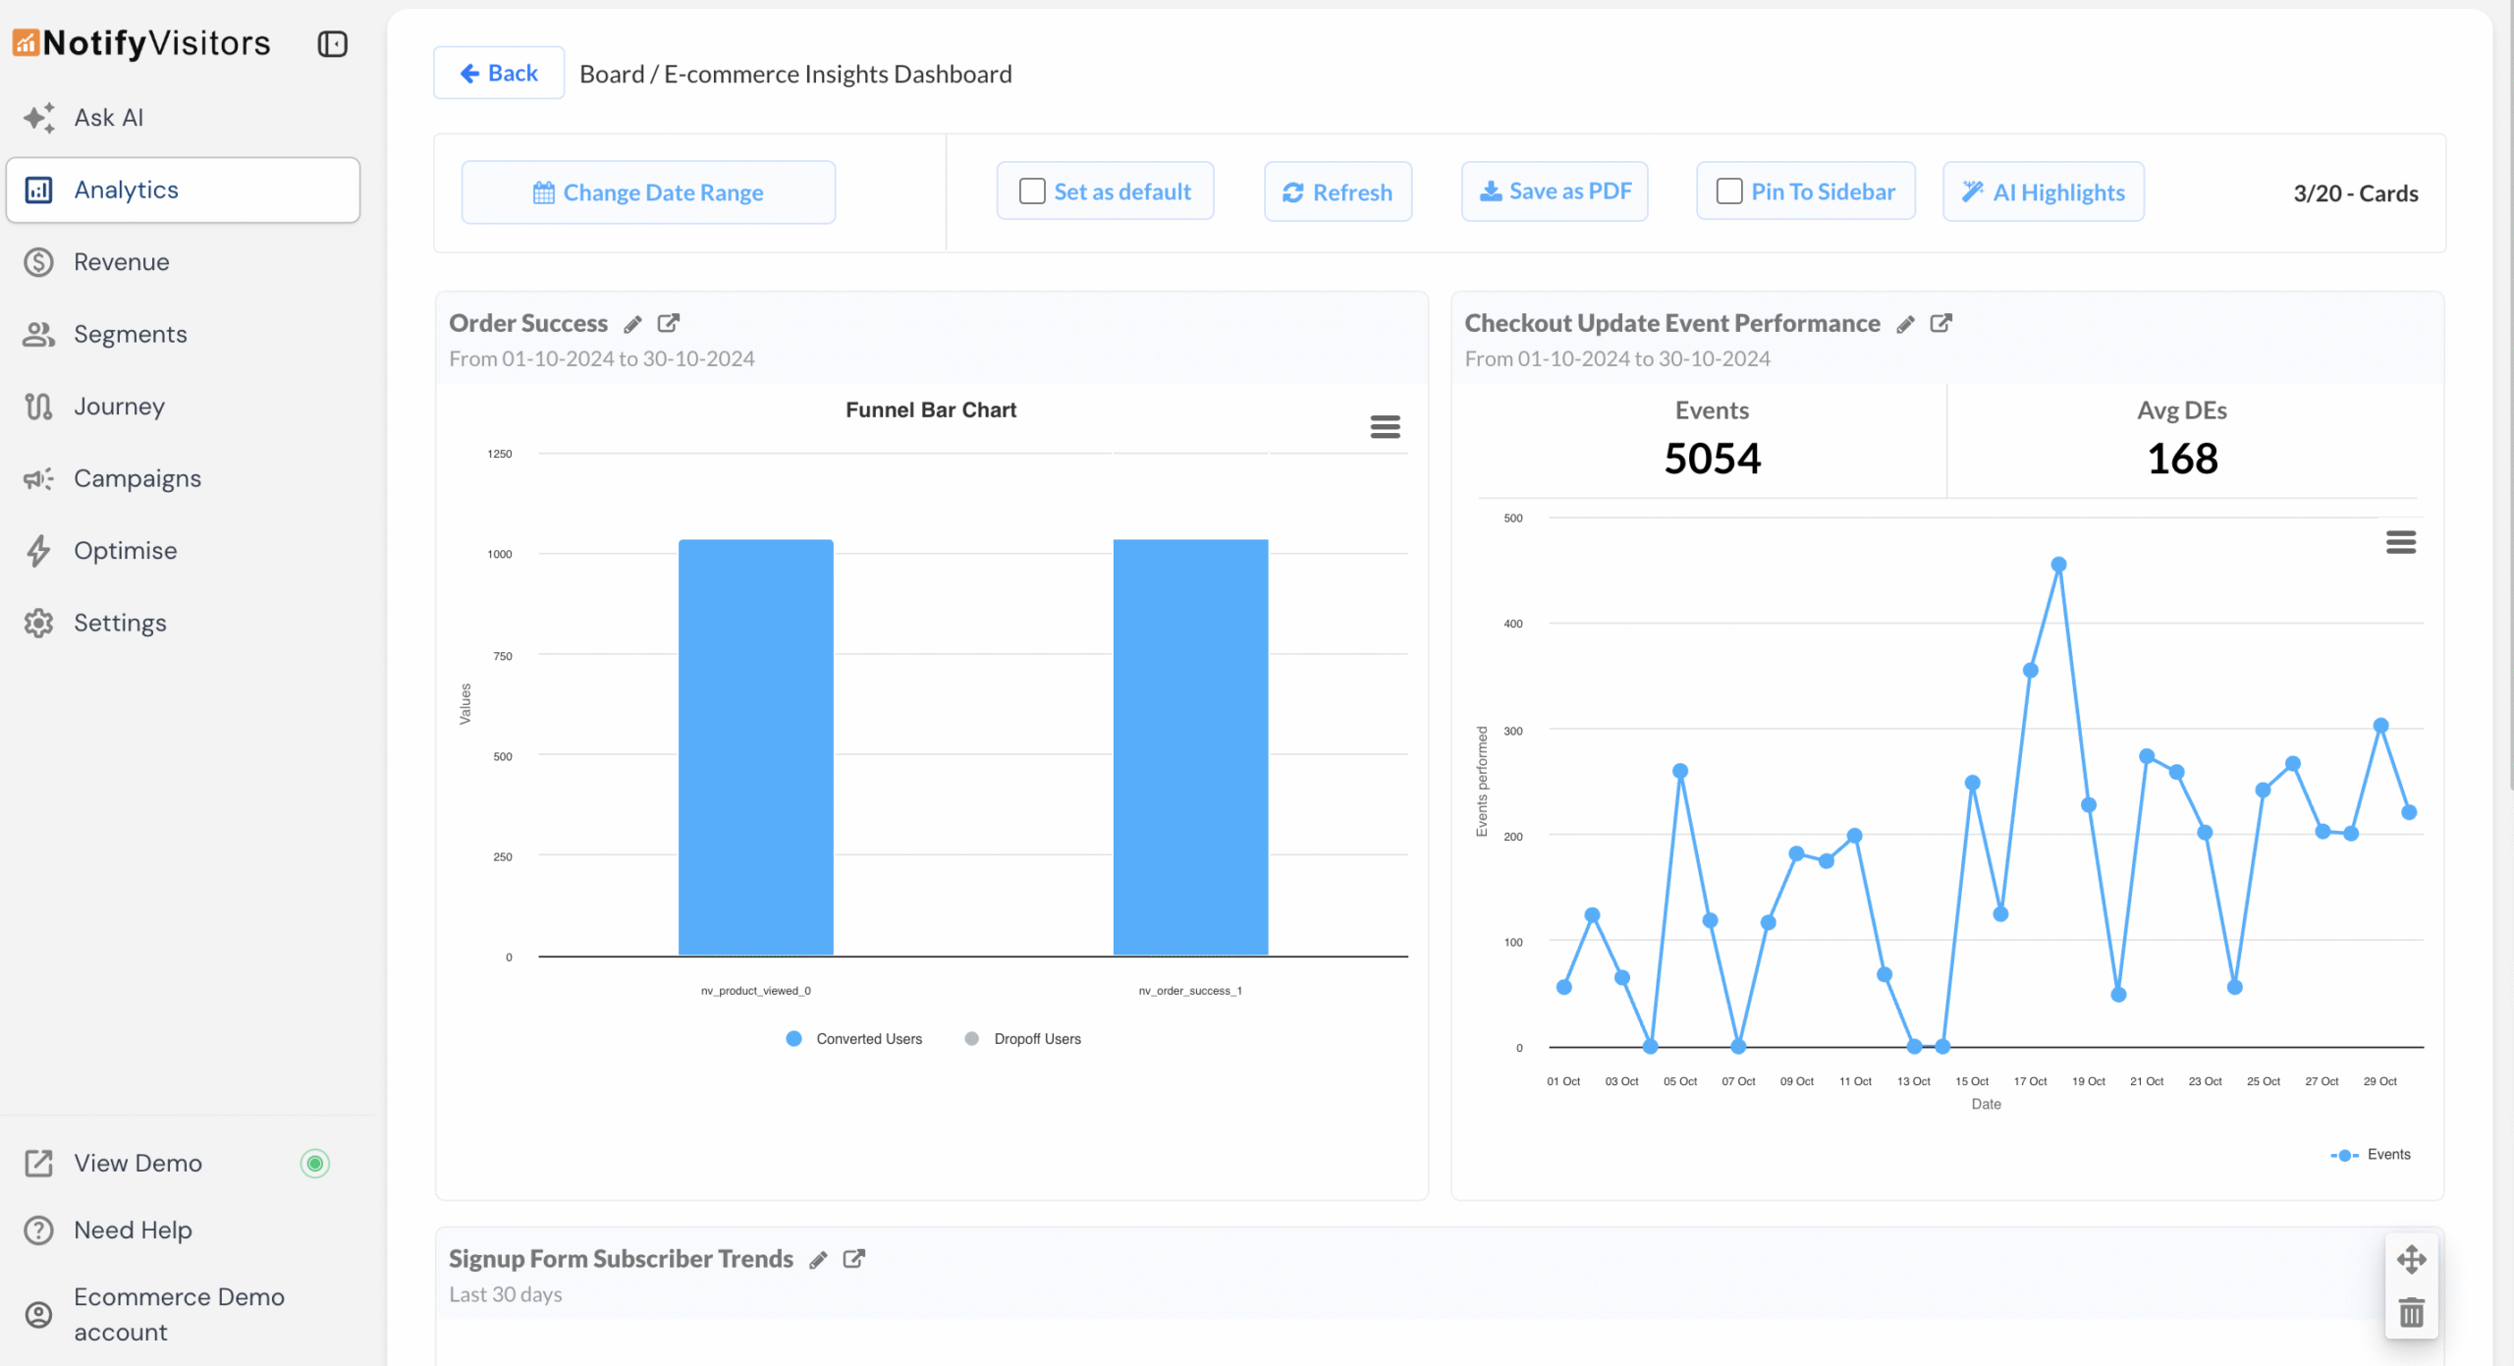Refresh the dashboard data
This screenshot has width=2514, height=1366.
click(1337, 191)
